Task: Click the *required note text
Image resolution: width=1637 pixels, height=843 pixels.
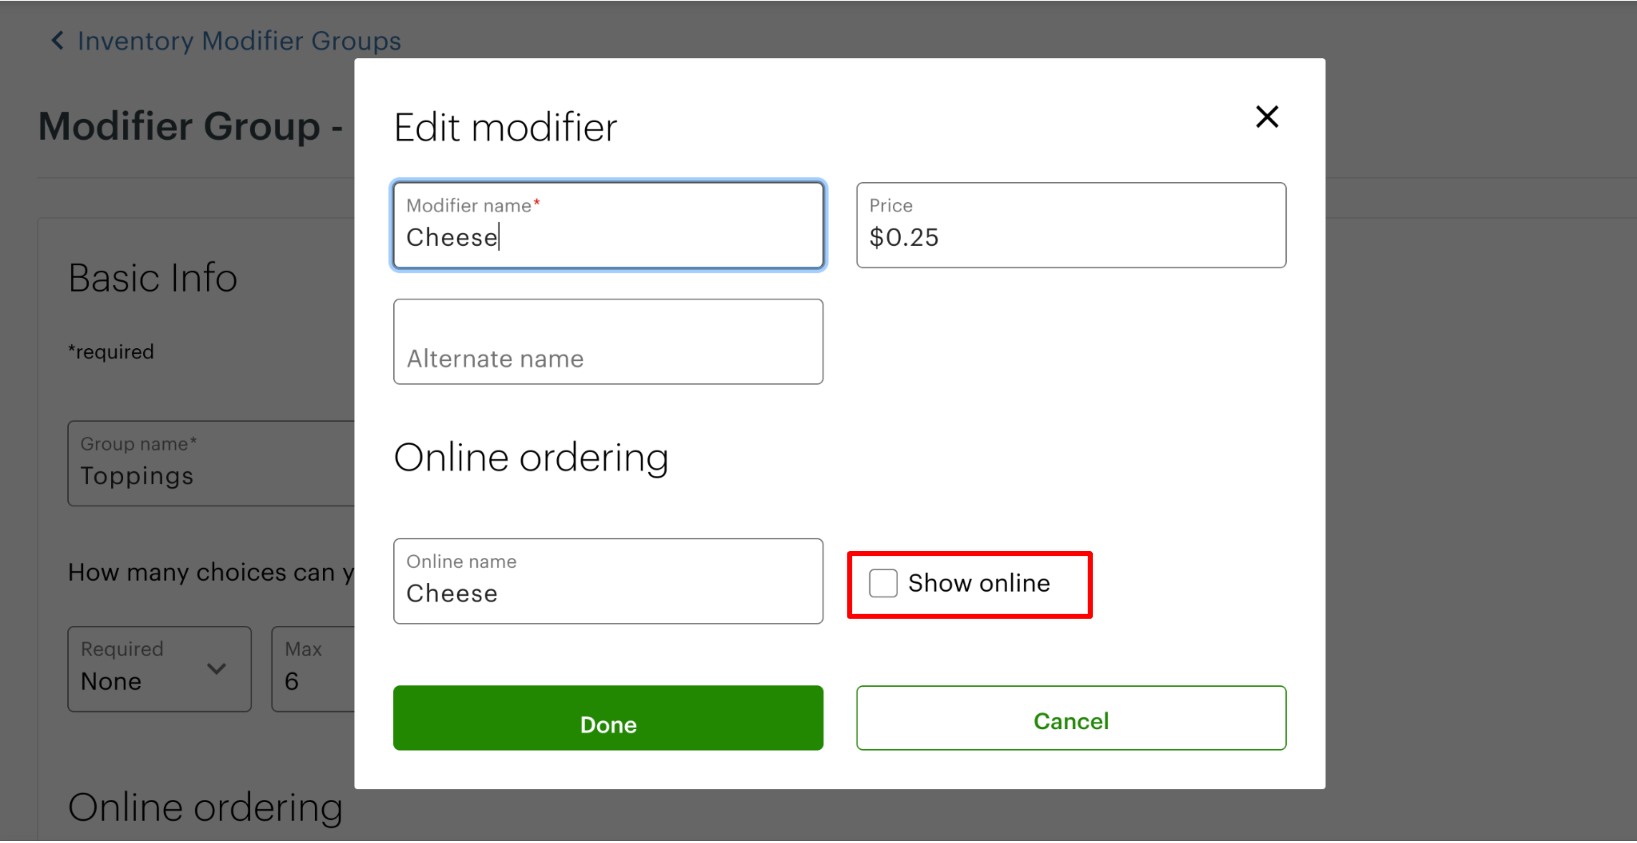Action: [x=111, y=352]
